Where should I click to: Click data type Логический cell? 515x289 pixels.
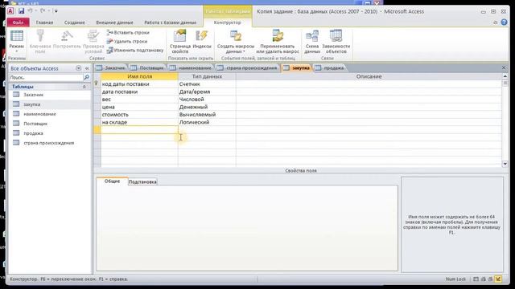[207, 122]
